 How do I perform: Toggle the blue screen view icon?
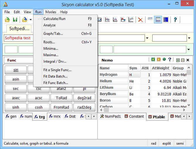[x=166, y=20]
